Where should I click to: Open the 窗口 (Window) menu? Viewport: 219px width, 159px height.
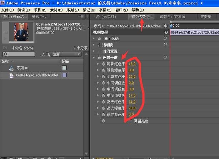tap(121, 10)
